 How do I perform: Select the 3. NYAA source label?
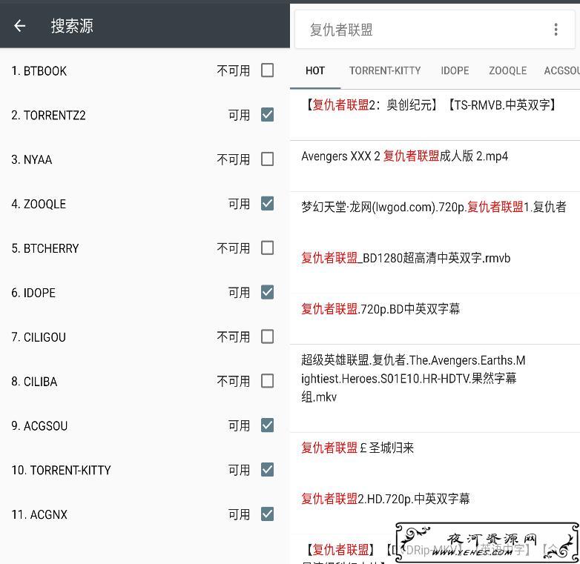point(32,159)
